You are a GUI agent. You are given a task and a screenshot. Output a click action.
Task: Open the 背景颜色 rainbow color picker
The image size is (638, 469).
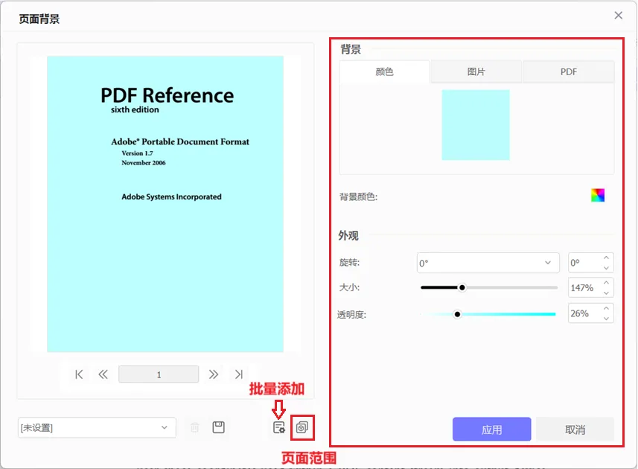tap(598, 195)
